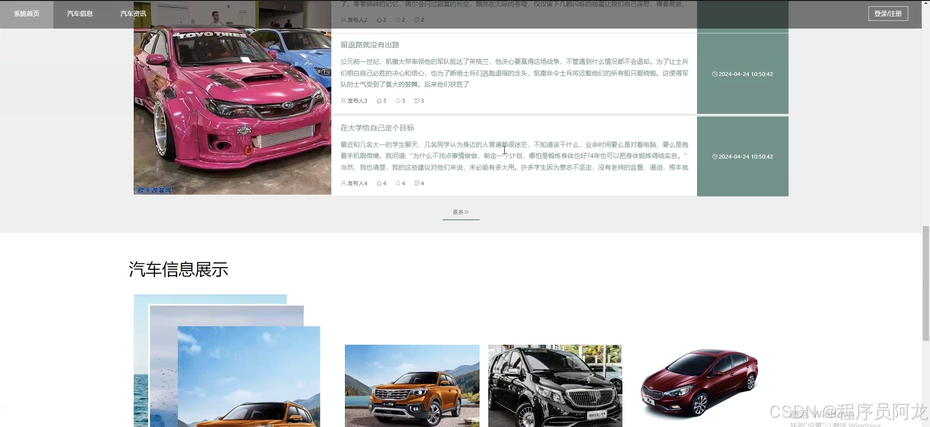Click the 汽车信息展示 heading

coord(178,270)
